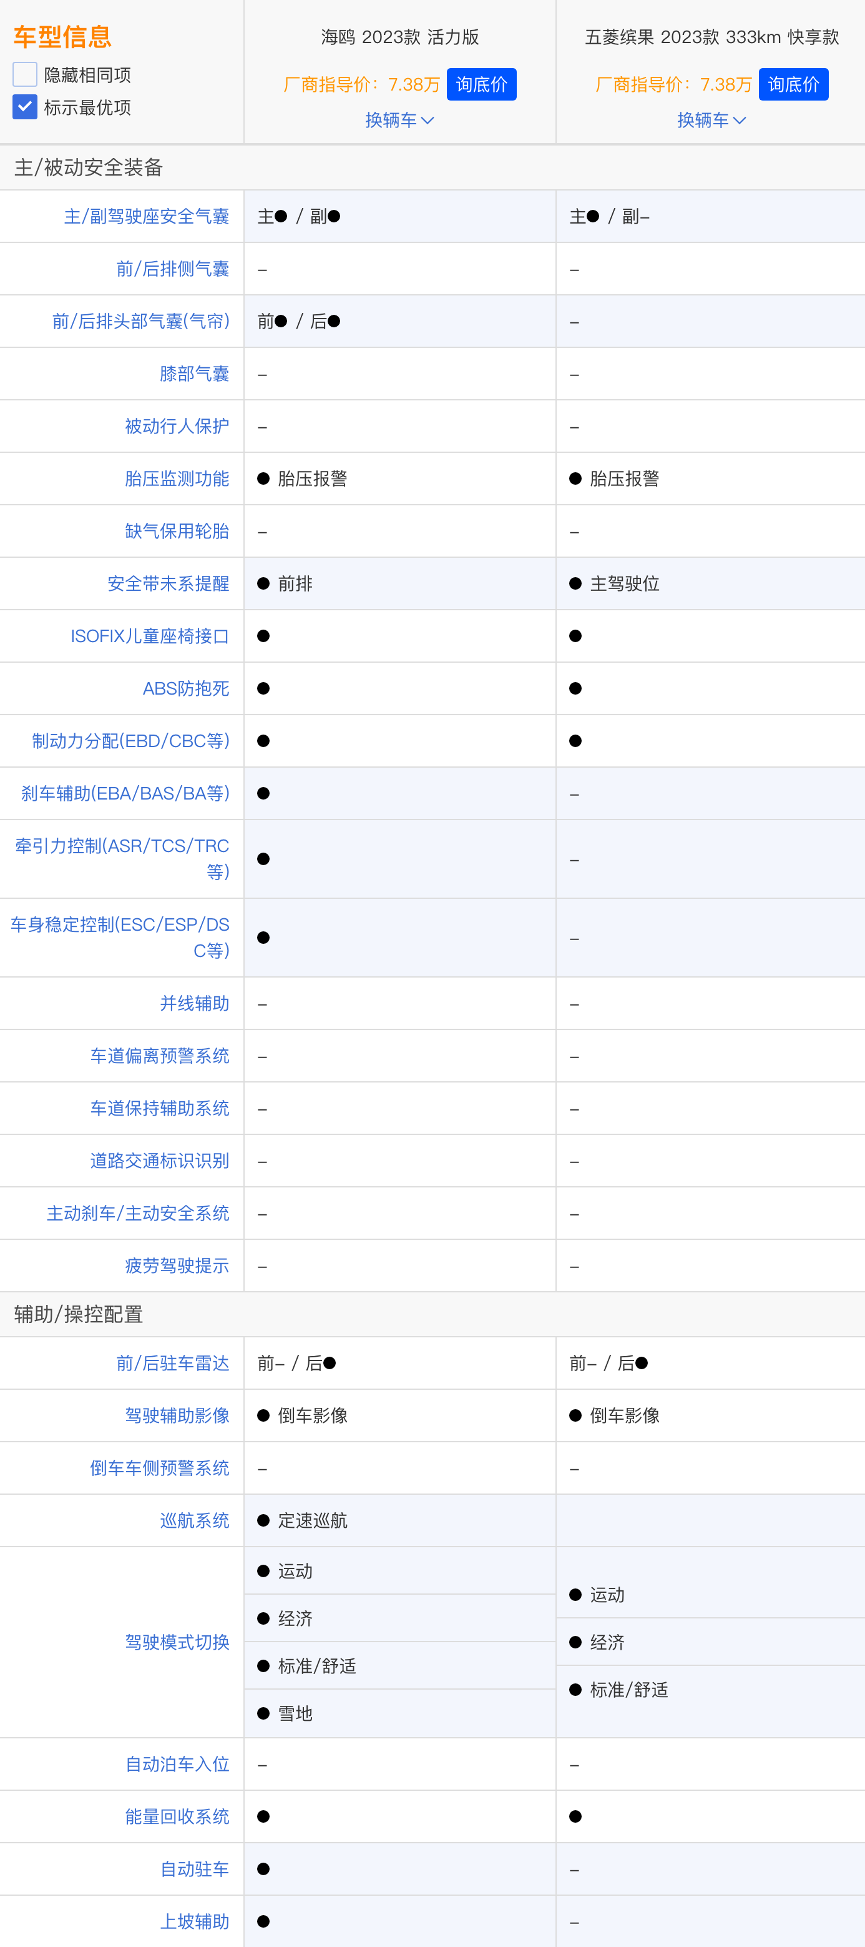The height and width of the screenshot is (1947, 865).
Task: Select 海鸥's 厂商指导价: 7.38万 price text
Action: click(362, 84)
